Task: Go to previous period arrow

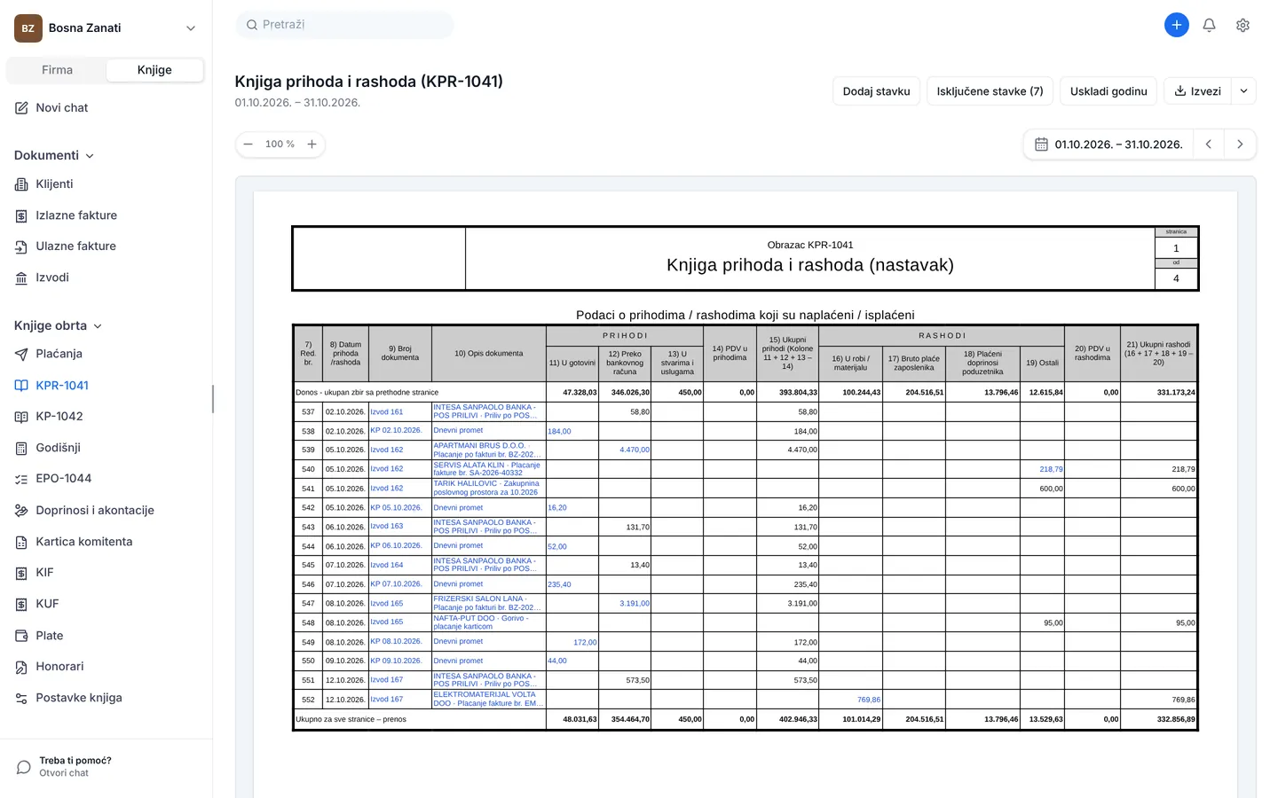Action: click(1208, 145)
